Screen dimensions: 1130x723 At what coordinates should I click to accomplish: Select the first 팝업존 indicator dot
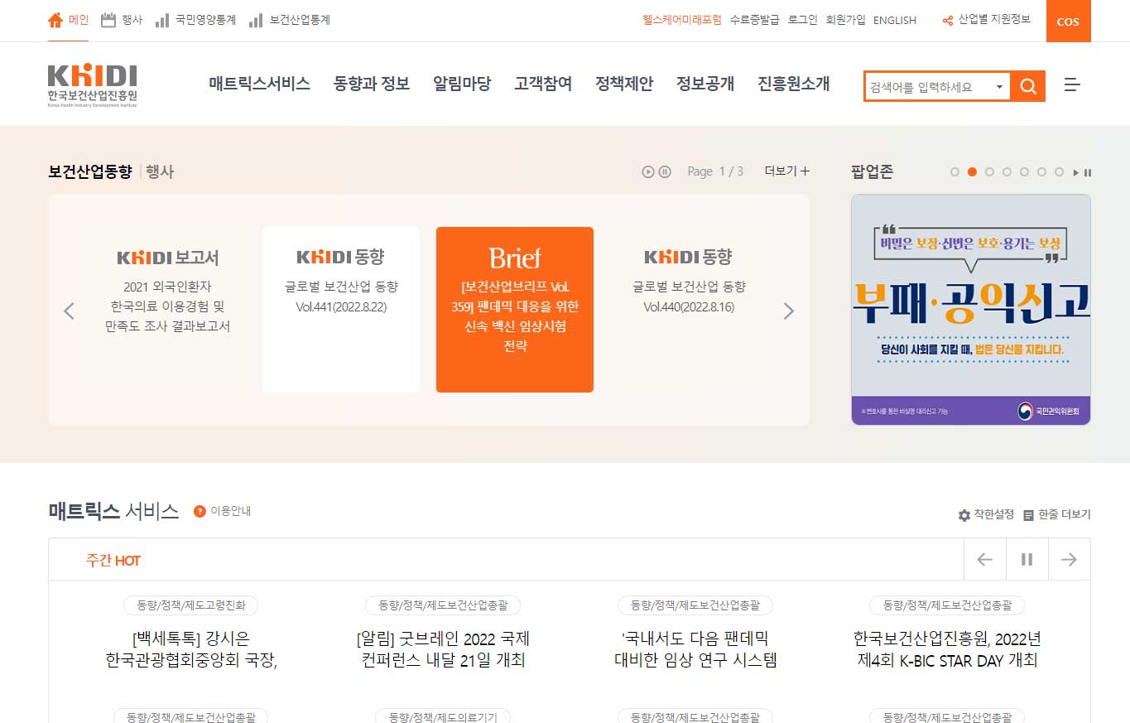(x=954, y=172)
